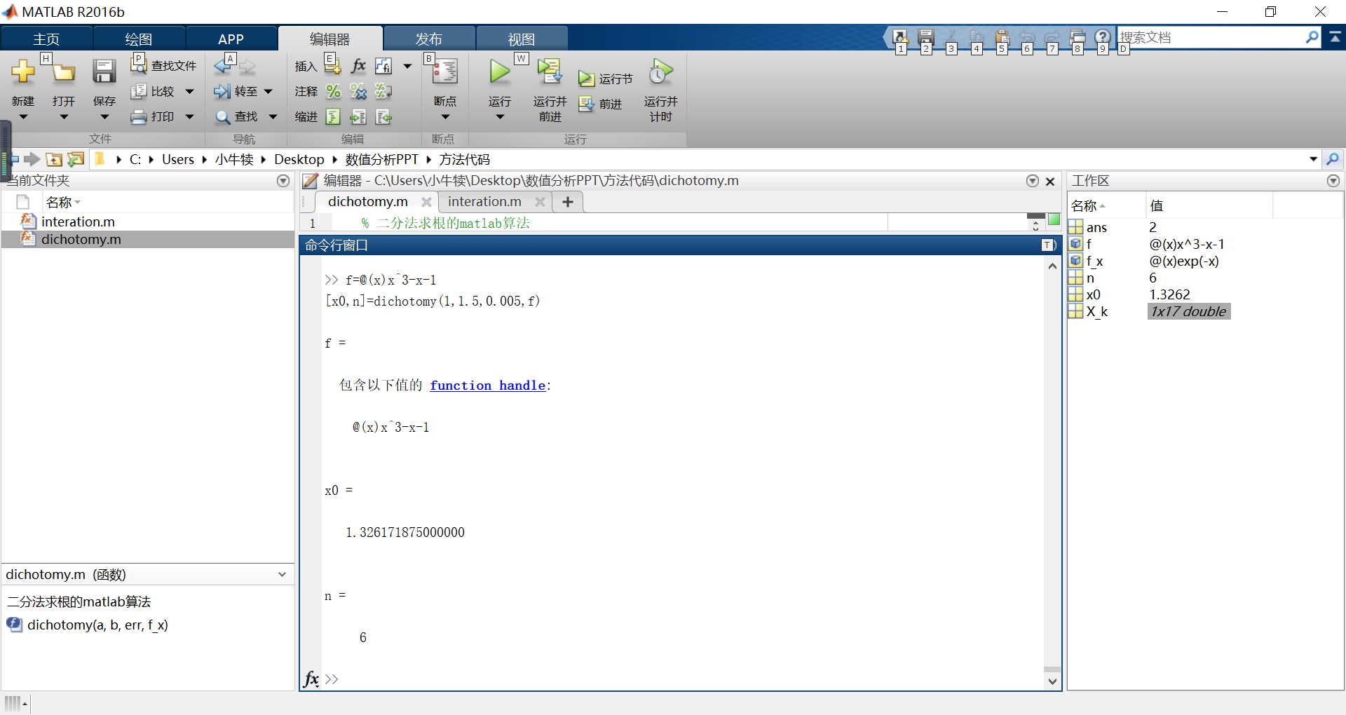Open the Save (保存) dropdown arrow
This screenshot has width=1346, height=715.
pos(104,117)
